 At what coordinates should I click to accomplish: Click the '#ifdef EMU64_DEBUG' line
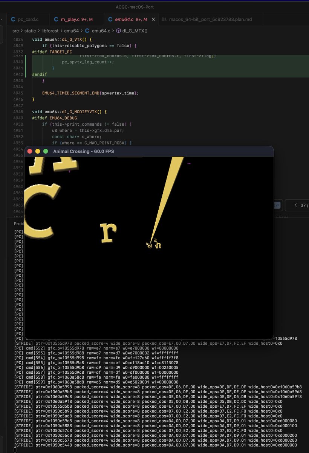pos(54,118)
